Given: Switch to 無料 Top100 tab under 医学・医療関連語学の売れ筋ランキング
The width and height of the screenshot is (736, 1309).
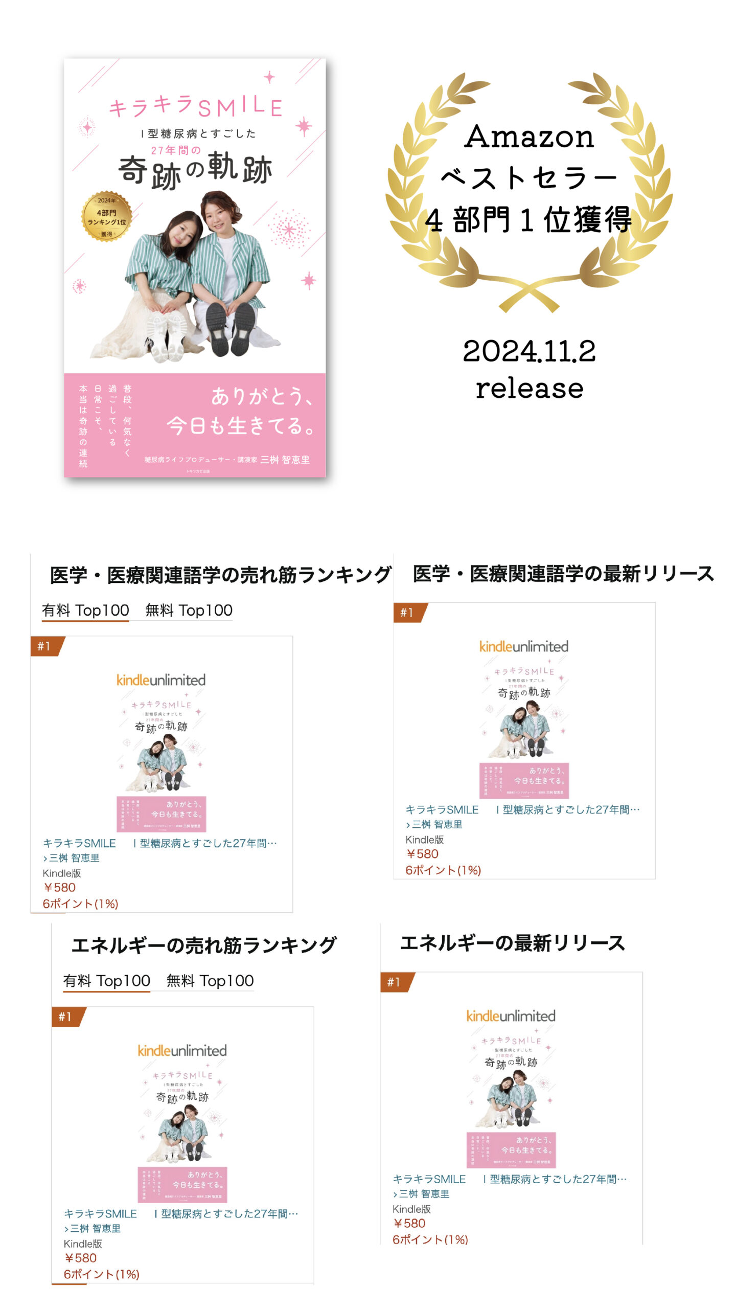Looking at the screenshot, I should pyautogui.click(x=189, y=610).
